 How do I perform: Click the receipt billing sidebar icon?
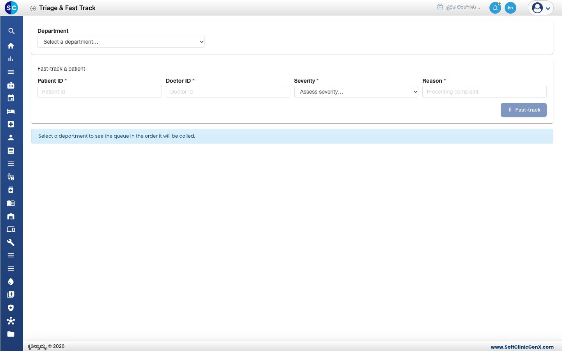pos(11,151)
